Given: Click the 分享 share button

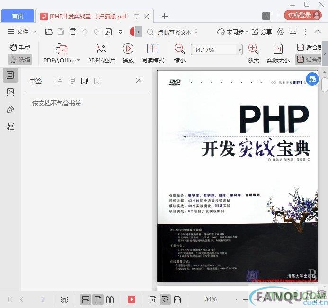Looking at the screenshot, I should coord(262,32).
